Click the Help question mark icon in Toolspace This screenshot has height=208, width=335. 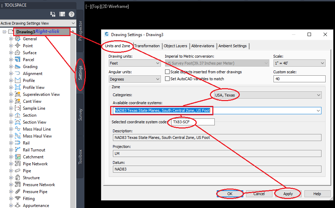71,14
